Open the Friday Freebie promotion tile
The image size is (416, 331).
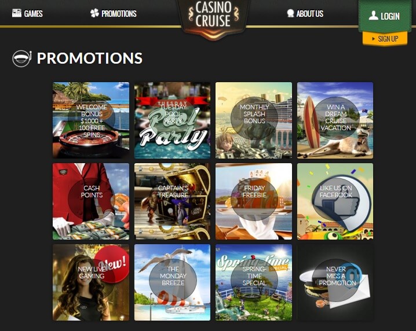[x=254, y=201]
